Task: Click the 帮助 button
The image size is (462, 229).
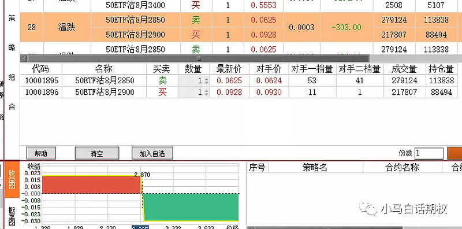Action: coord(41,153)
